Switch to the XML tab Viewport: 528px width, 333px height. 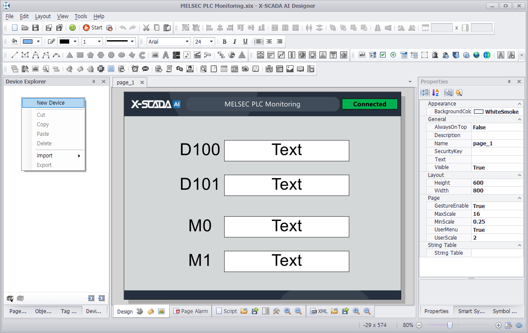[x=319, y=311]
